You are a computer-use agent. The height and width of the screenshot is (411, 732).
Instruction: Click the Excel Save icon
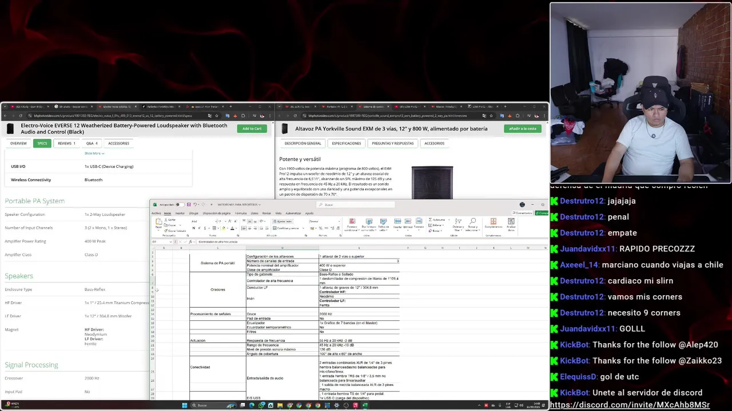(x=189, y=204)
